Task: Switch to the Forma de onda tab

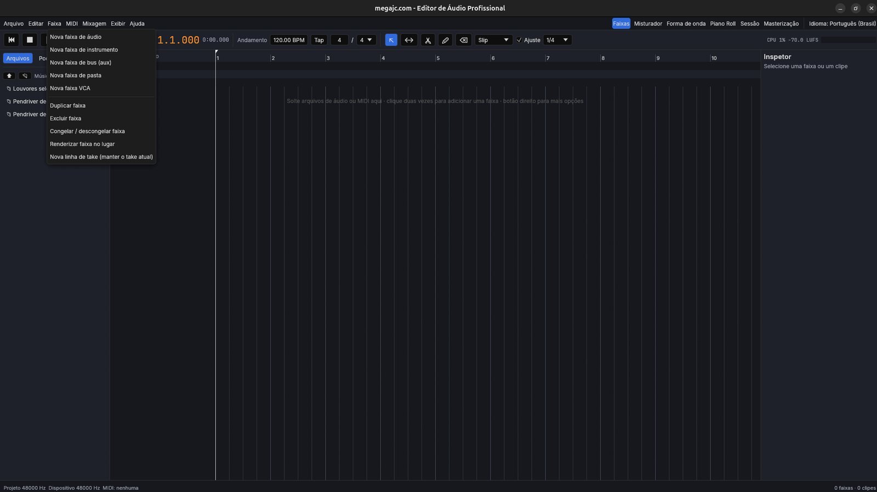Action: [686, 24]
